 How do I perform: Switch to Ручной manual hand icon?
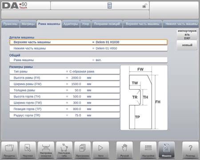coord(124,150)
